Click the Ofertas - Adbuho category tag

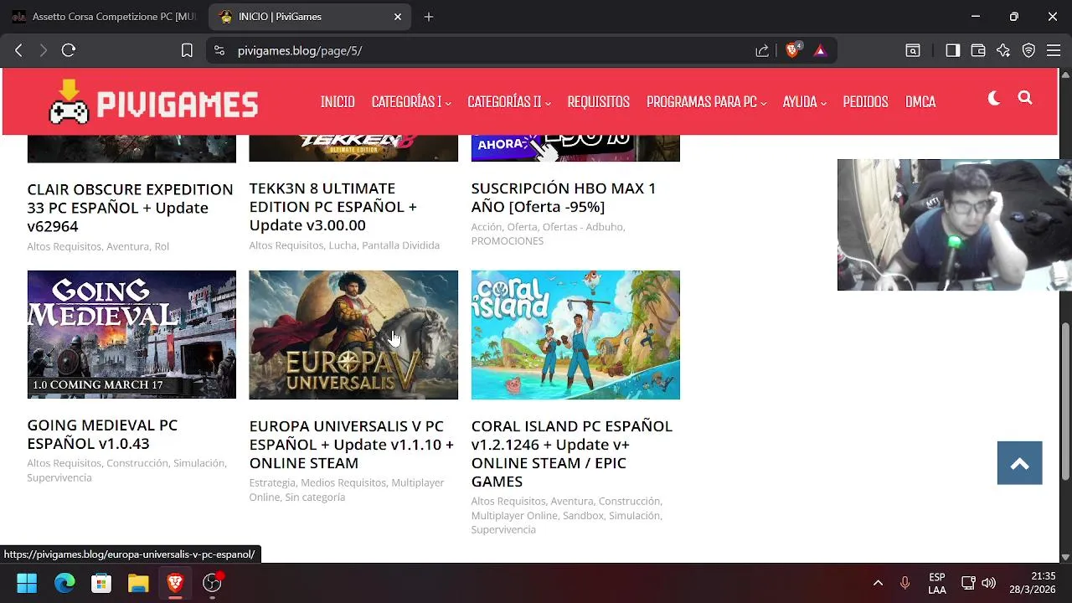click(x=582, y=226)
